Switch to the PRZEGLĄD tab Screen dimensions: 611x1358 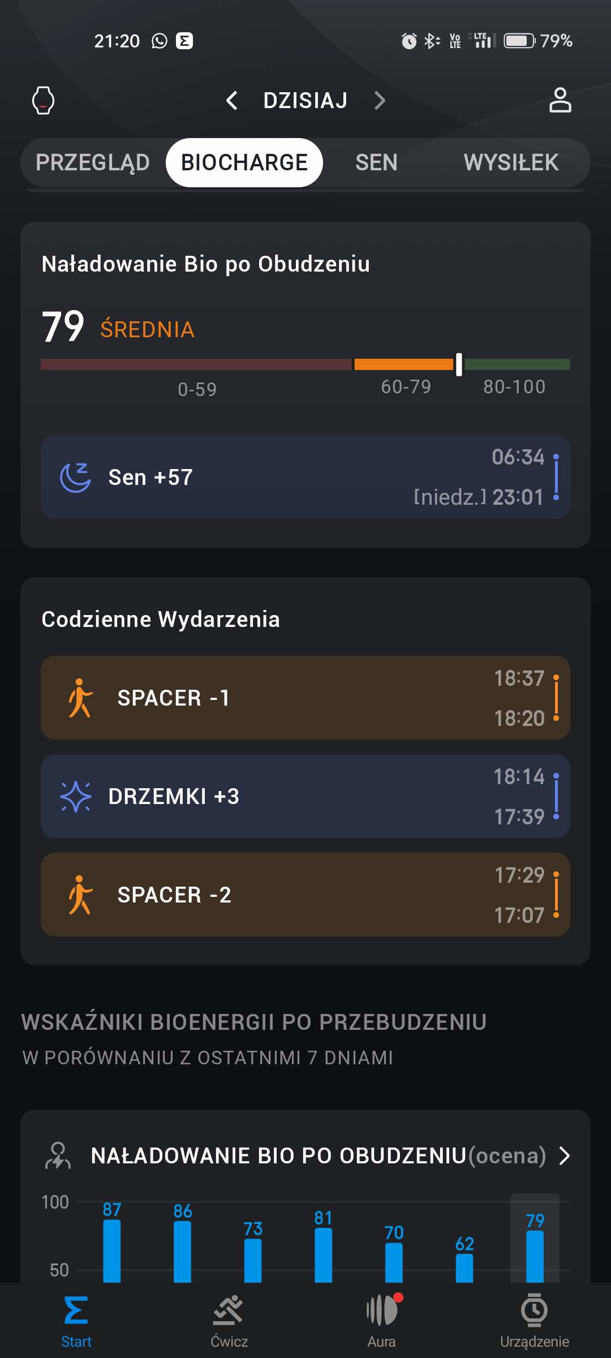[93, 162]
